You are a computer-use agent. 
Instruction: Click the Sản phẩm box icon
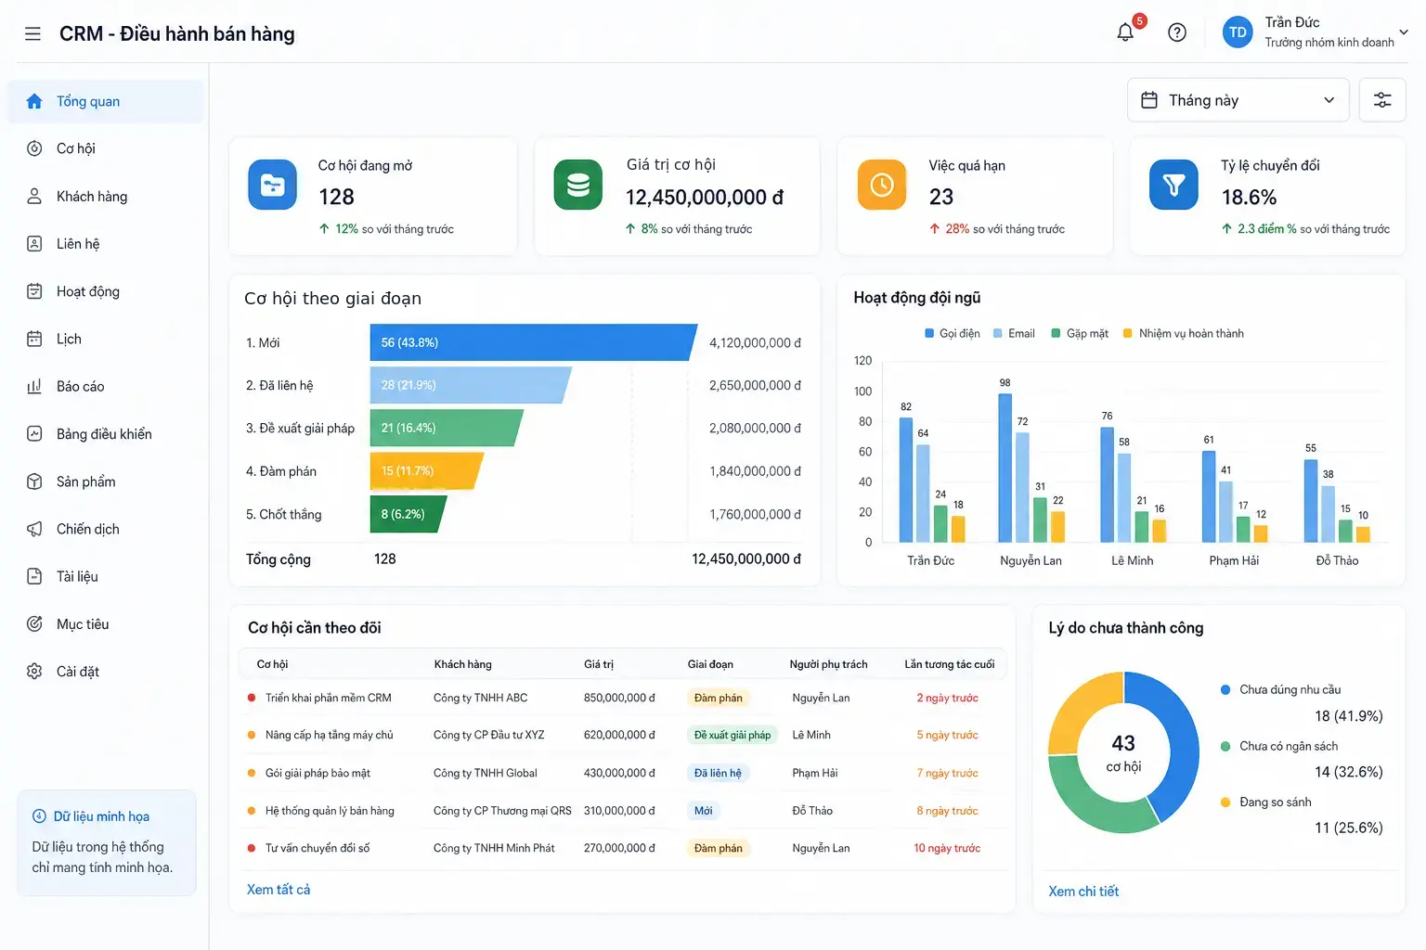coord(34,481)
